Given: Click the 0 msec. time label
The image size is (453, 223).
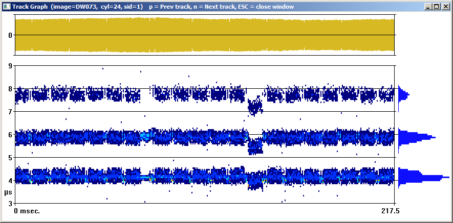Looking at the screenshot, I should (27, 211).
